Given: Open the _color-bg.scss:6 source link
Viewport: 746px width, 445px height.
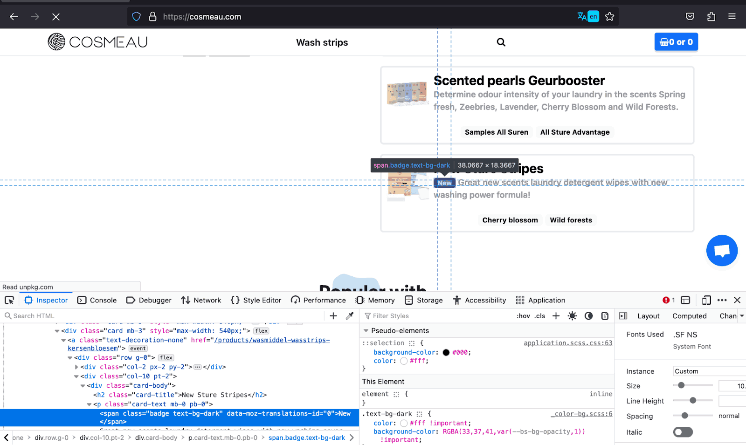Looking at the screenshot, I should [581, 414].
